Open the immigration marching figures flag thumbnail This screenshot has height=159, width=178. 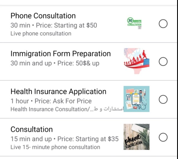137,61
